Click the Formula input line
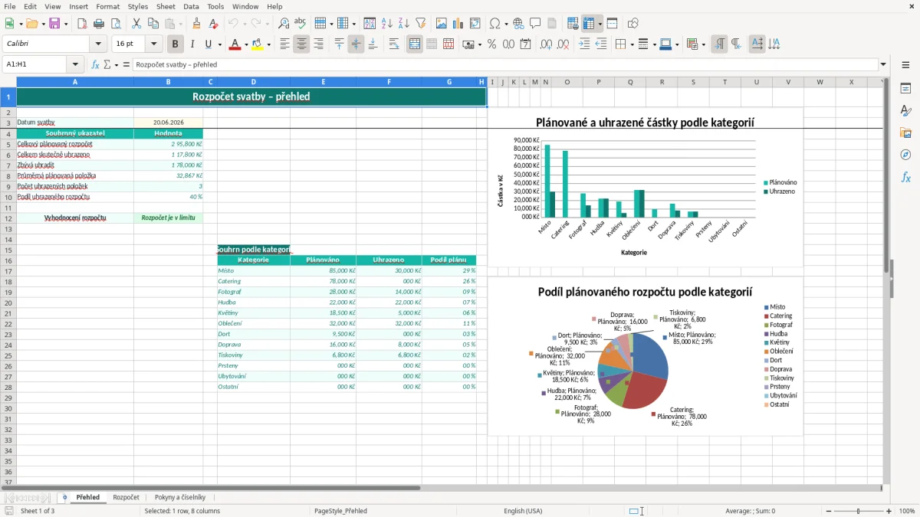 point(504,65)
